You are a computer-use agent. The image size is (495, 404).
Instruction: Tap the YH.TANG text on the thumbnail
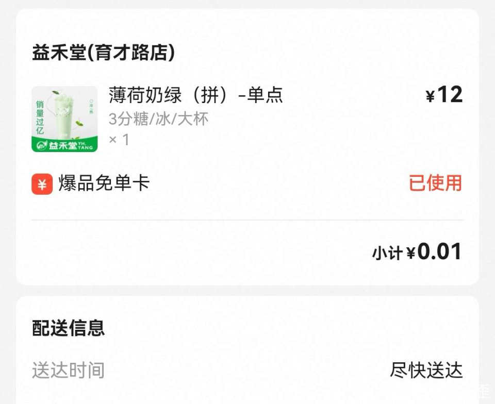[86, 146]
